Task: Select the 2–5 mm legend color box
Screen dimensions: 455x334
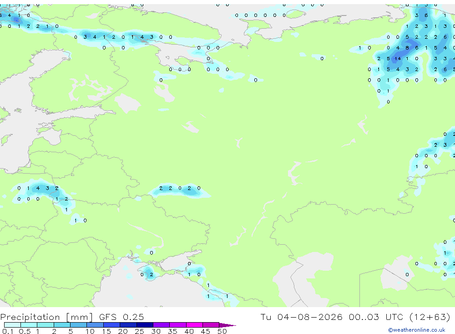Action: [62, 325]
